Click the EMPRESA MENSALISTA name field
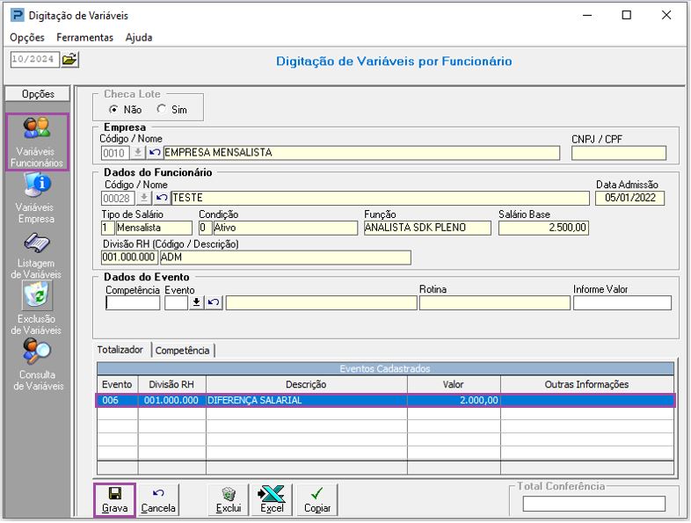This screenshot has width=691, height=523. [x=361, y=153]
